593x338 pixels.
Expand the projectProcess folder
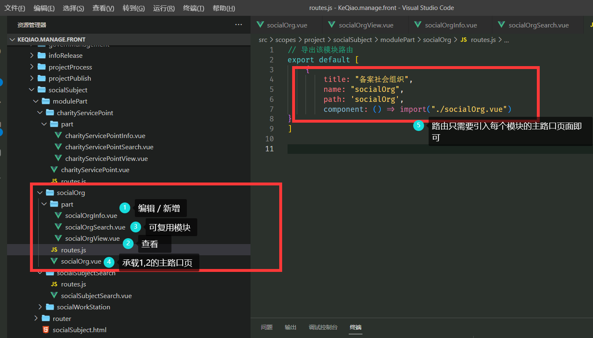click(x=32, y=67)
